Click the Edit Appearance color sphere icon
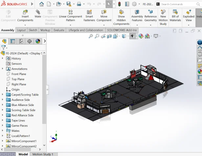Screen dimensions: 202x156 pos(141,36)
